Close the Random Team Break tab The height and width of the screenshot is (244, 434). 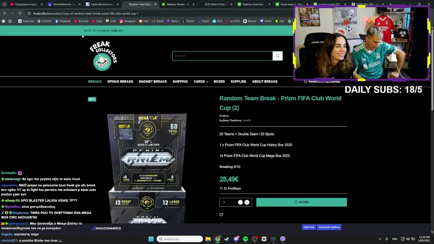pyautogui.click(x=156, y=4)
